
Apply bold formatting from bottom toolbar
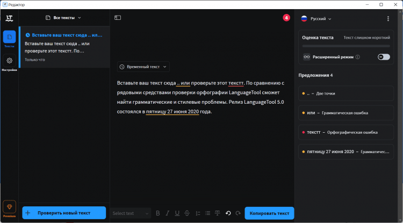[x=158, y=213]
